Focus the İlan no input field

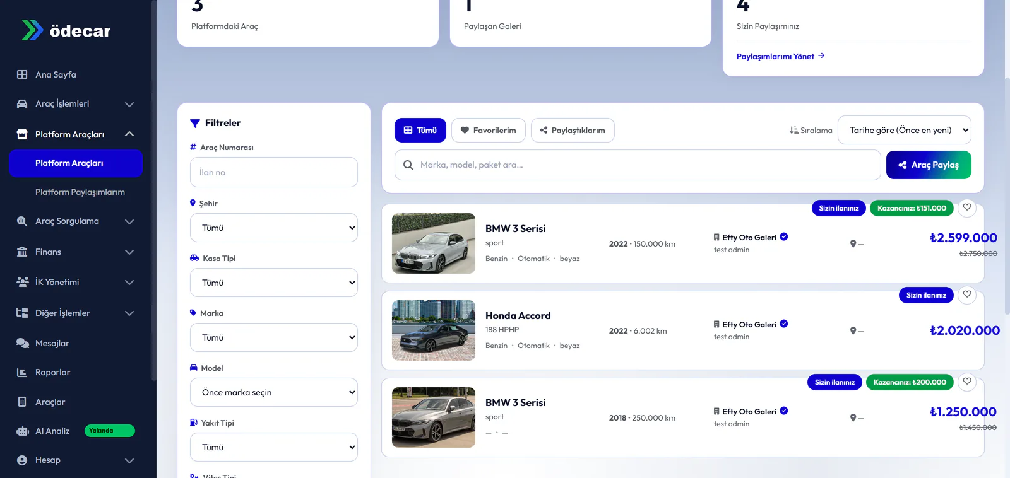pyautogui.click(x=274, y=172)
